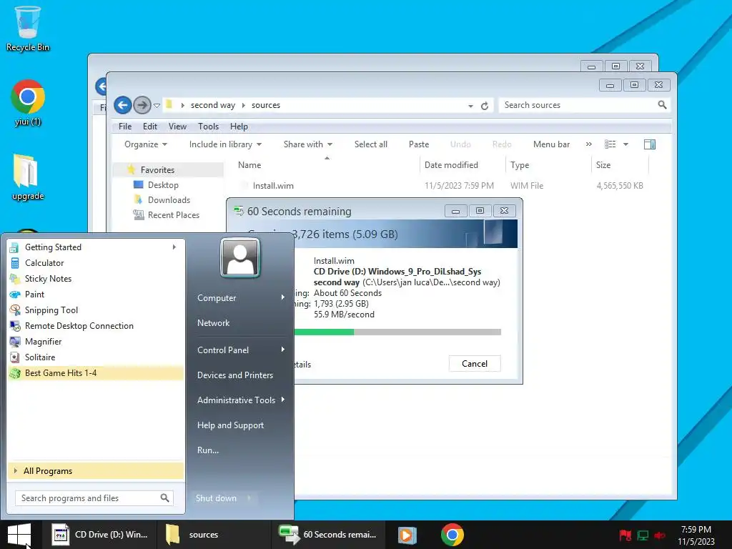The width and height of the screenshot is (732, 549).
Task: Click the search magnifier in Search sources
Action: [x=662, y=105]
